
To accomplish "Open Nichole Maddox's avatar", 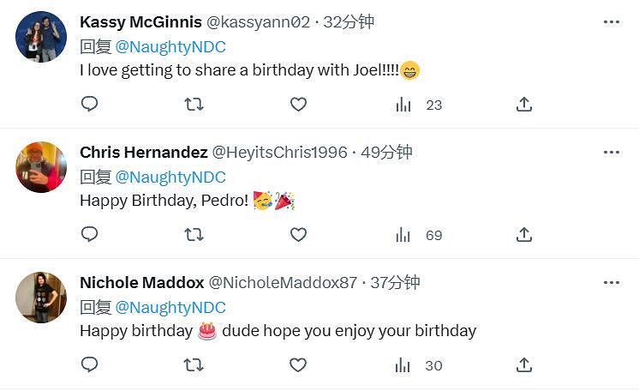I will 41,298.
